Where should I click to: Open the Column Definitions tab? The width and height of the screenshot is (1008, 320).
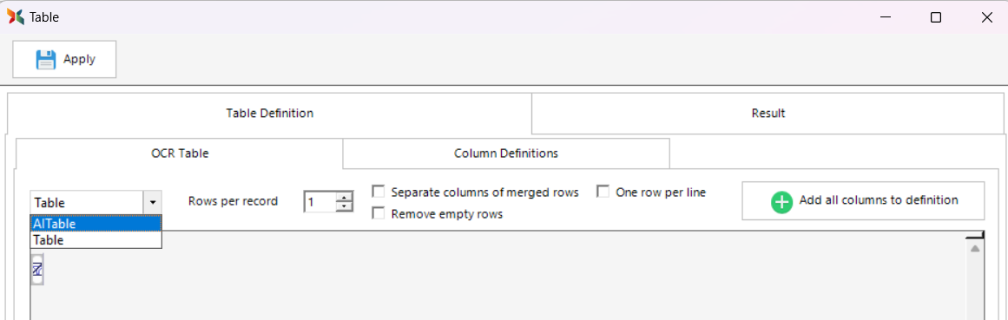coord(506,153)
